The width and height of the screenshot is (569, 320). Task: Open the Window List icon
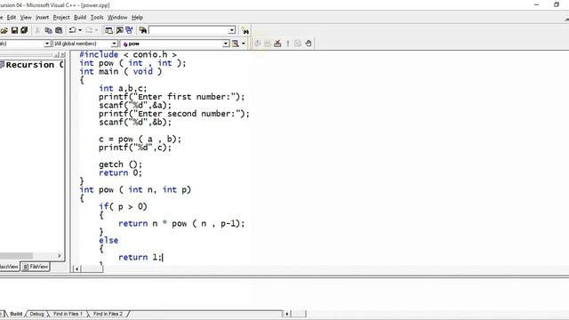[129, 30]
